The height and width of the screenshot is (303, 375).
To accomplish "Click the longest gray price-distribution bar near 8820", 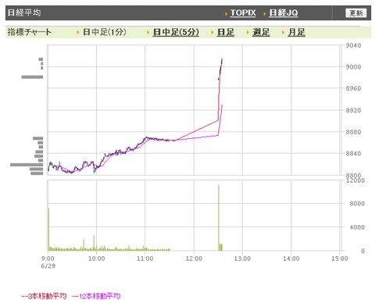I will [x=27, y=165].
